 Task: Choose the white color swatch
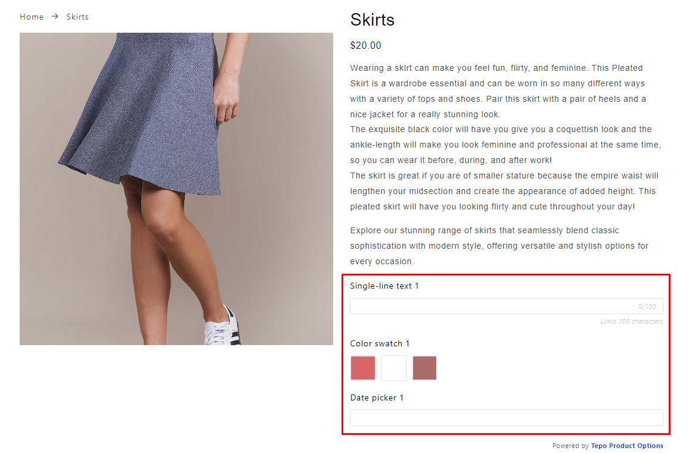pyautogui.click(x=394, y=368)
